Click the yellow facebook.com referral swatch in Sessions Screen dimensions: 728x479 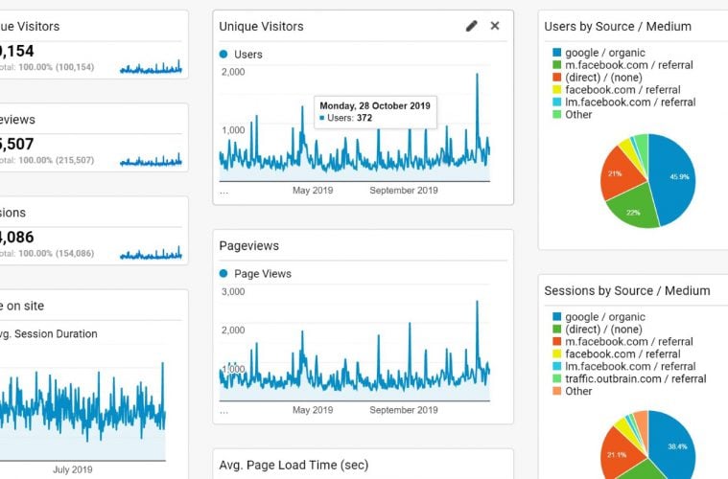click(556, 354)
